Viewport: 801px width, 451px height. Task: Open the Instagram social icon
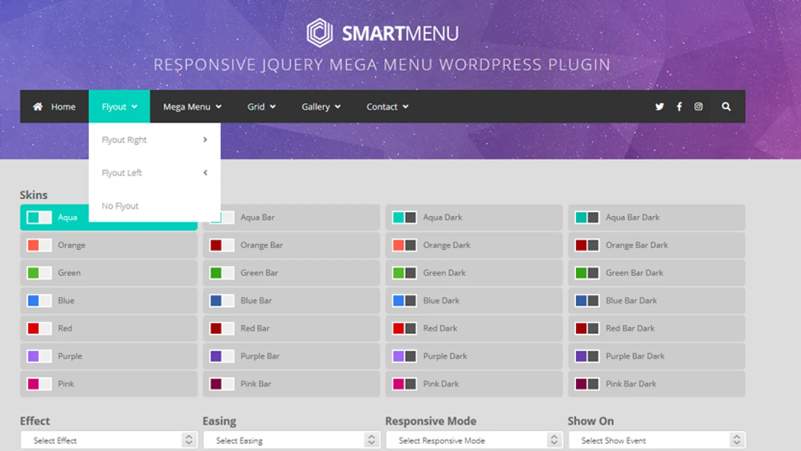(x=698, y=106)
